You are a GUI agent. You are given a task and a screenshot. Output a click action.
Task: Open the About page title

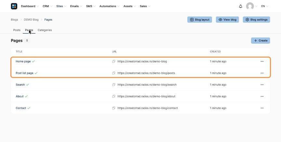(x=20, y=96)
